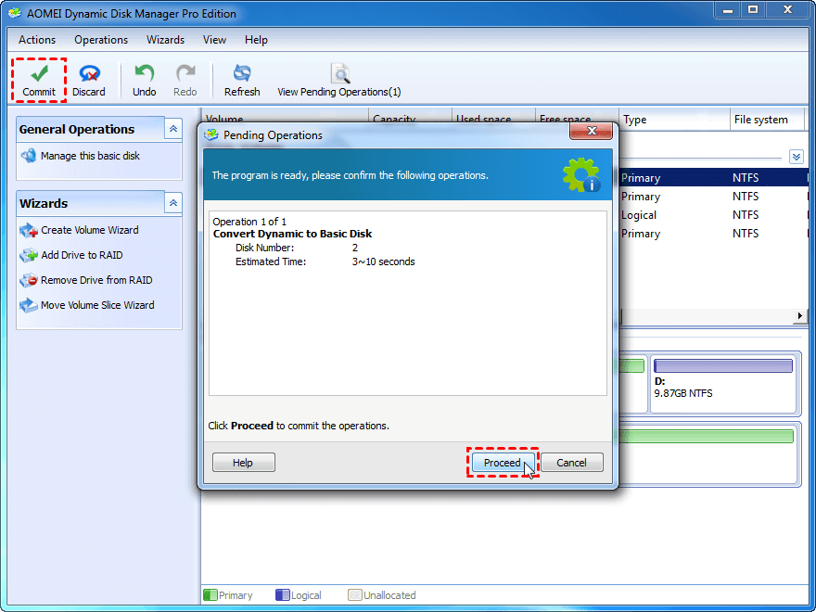Open the View menu
Viewport: 816px width, 612px height.
214,40
